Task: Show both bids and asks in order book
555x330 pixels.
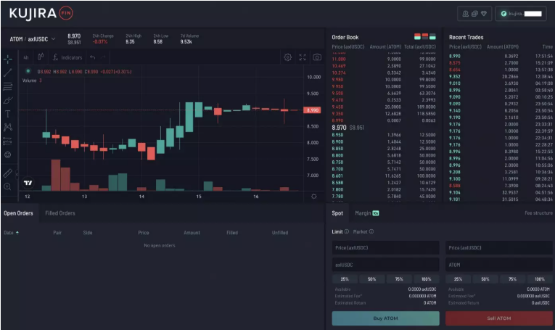Action: point(417,37)
